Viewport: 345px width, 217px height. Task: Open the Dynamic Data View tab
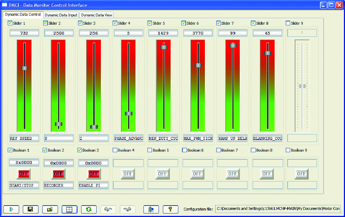[97, 15]
